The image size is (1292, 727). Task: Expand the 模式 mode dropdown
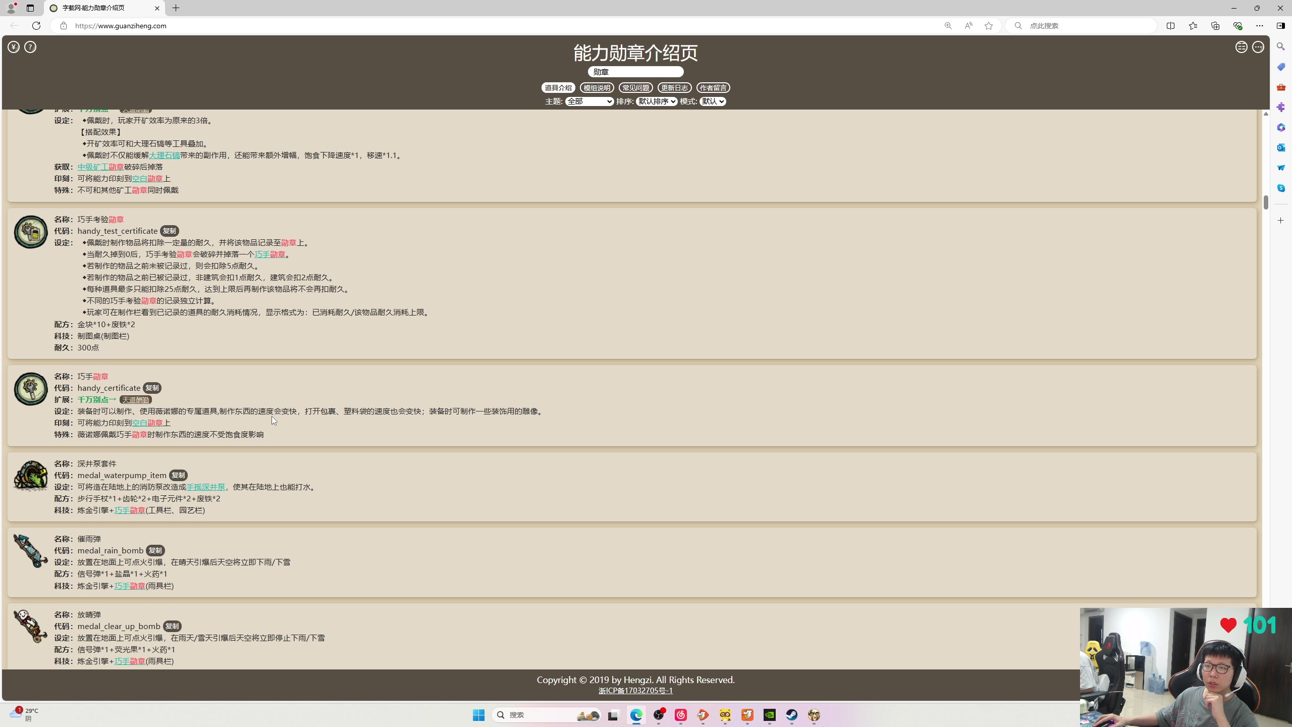[x=713, y=101]
